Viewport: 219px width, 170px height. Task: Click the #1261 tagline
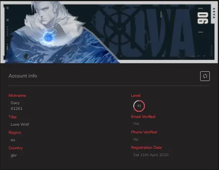17,109
